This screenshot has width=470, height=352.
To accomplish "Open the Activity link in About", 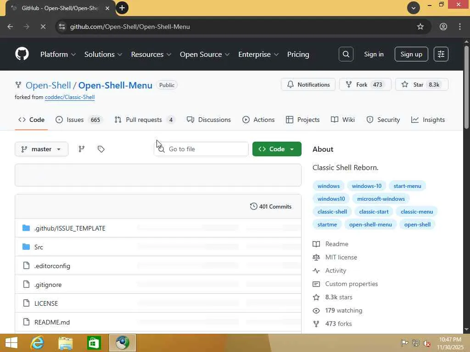I will pos(336,270).
